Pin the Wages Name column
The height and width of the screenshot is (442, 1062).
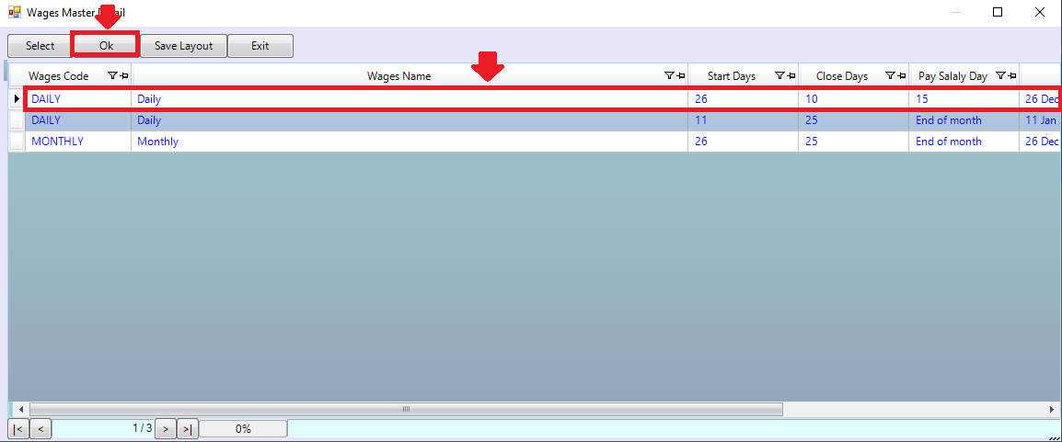click(681, 76)
